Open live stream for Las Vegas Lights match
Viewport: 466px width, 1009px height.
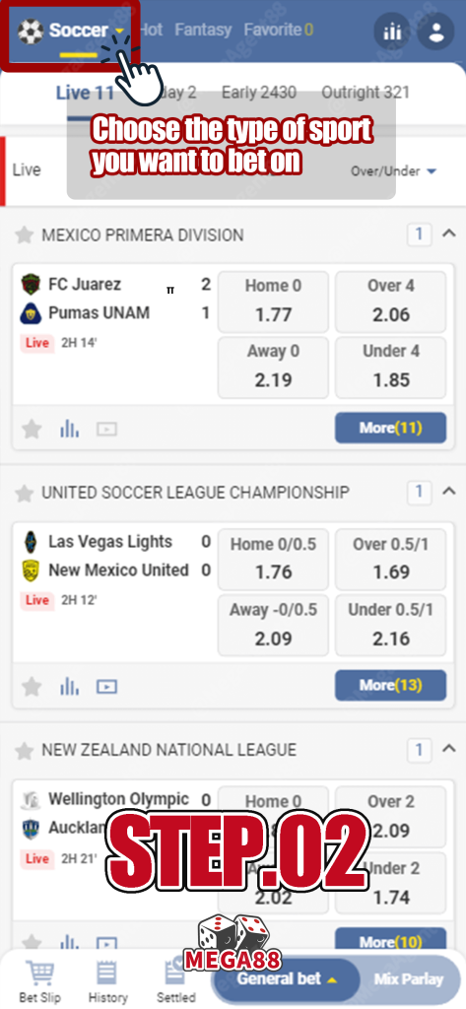pos(106,687)
